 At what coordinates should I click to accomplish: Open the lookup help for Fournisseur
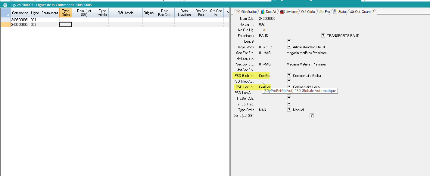point(323,35)
